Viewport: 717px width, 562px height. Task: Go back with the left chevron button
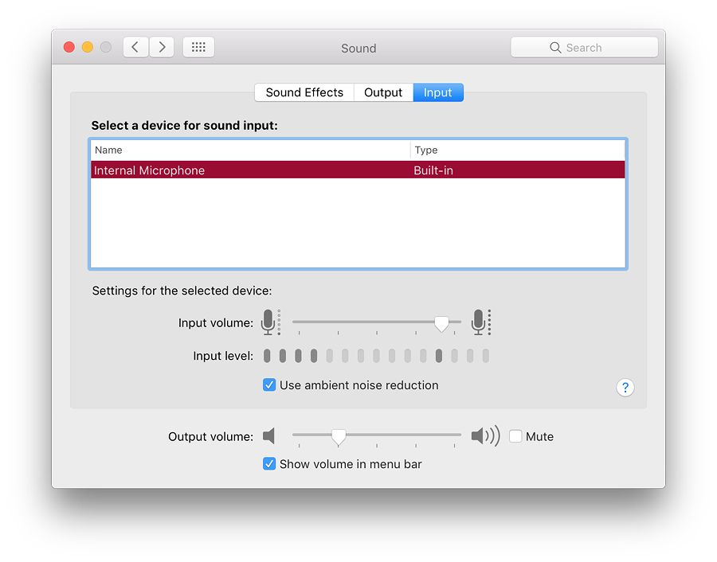(x=135, y=47)
